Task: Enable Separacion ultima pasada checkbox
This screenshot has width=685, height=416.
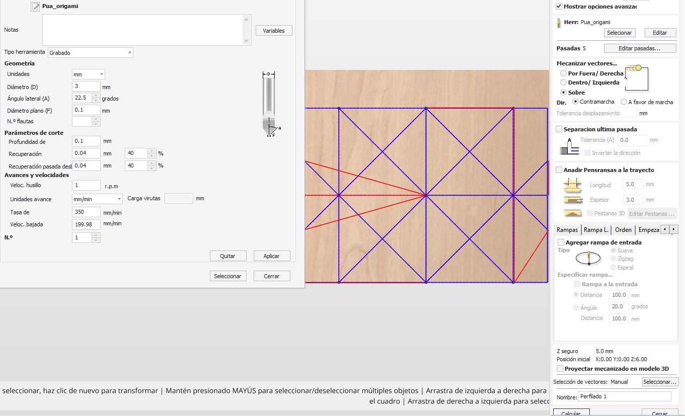Action: [x=559, y=129]
